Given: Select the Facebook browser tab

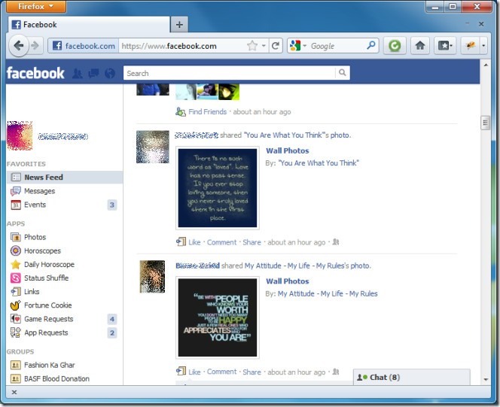Looking at the screenshot, I should 89,25.
